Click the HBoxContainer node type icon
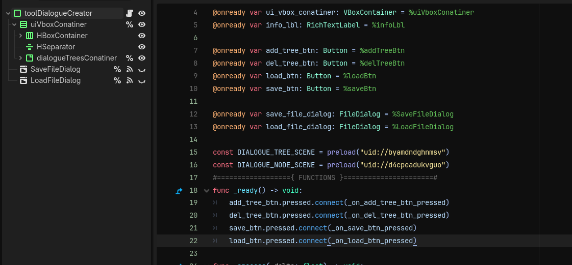Viewport: 572px width, 265px height. pos(30,36)
